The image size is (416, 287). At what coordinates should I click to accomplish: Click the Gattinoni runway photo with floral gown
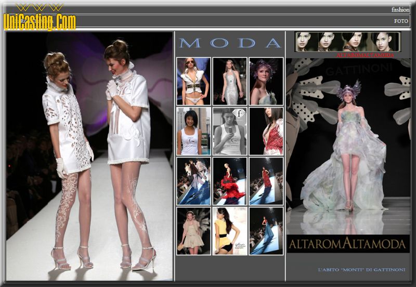pyautogui.click(x=348, y=146)
